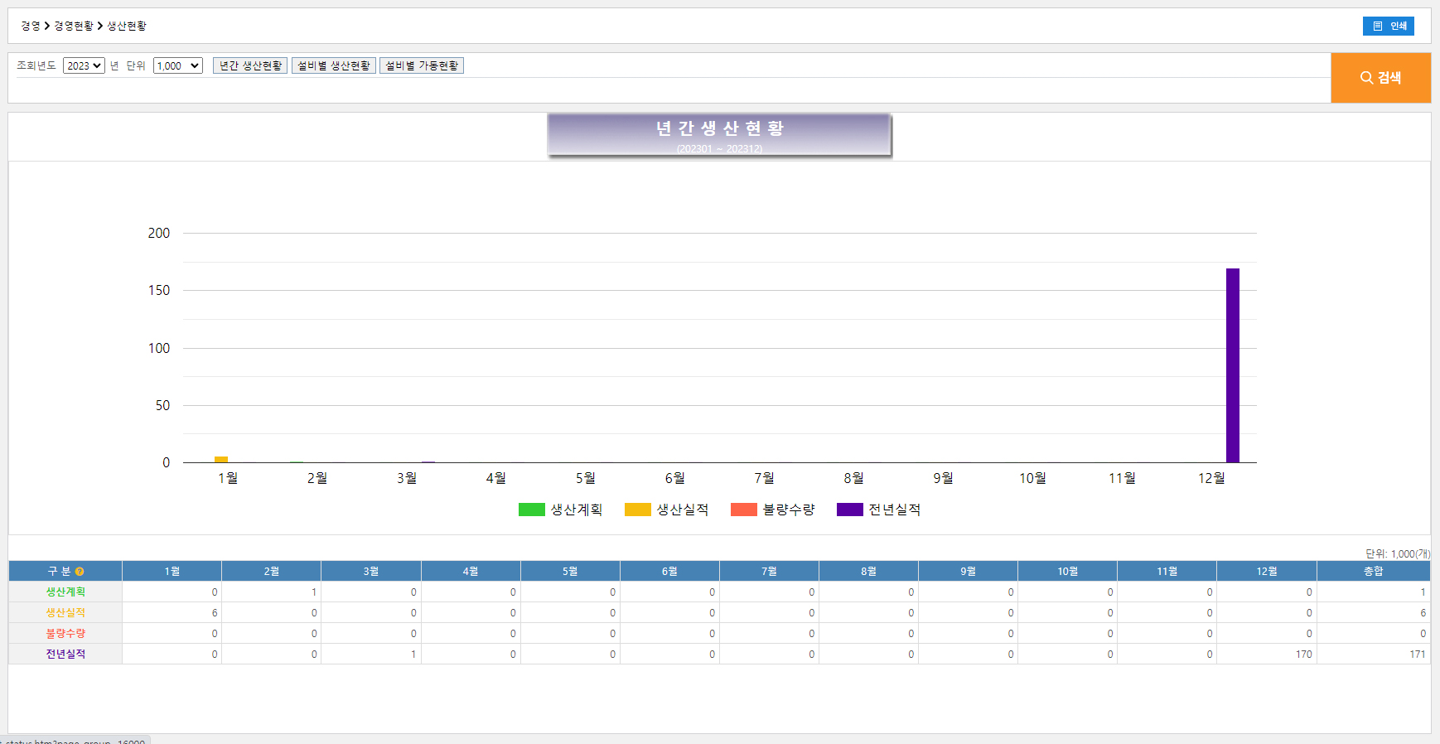The image size is (1440, 744).
Task: Click the 총합 column header in table
Action: pos(1373,572)
